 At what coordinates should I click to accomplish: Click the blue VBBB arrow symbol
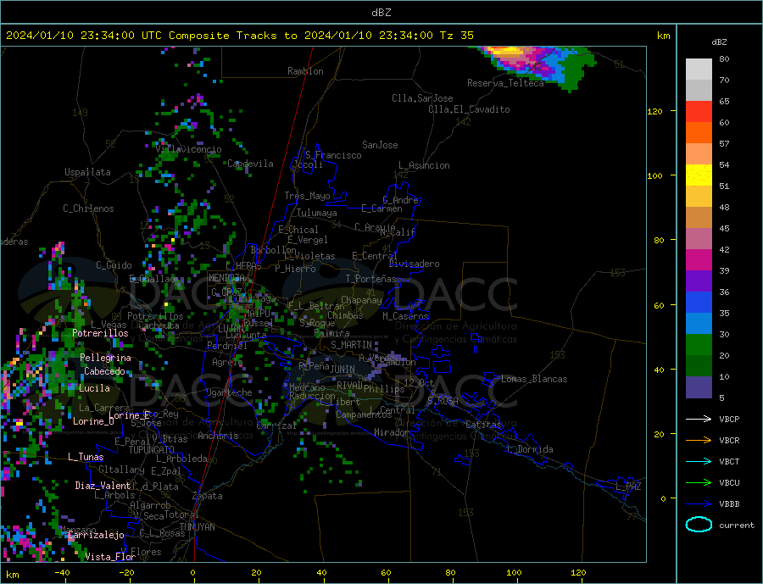tap(699, 504)
